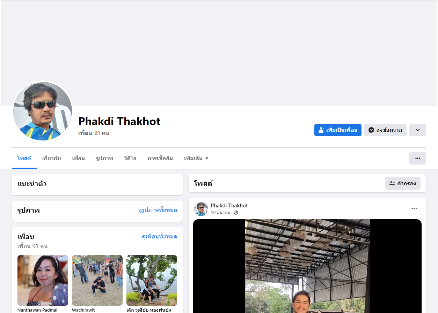Click the เพิ่มเป็นเพื่อน button
Viewport: 438px width, 313px height.
pyautogui.click(x=338, y=130)
